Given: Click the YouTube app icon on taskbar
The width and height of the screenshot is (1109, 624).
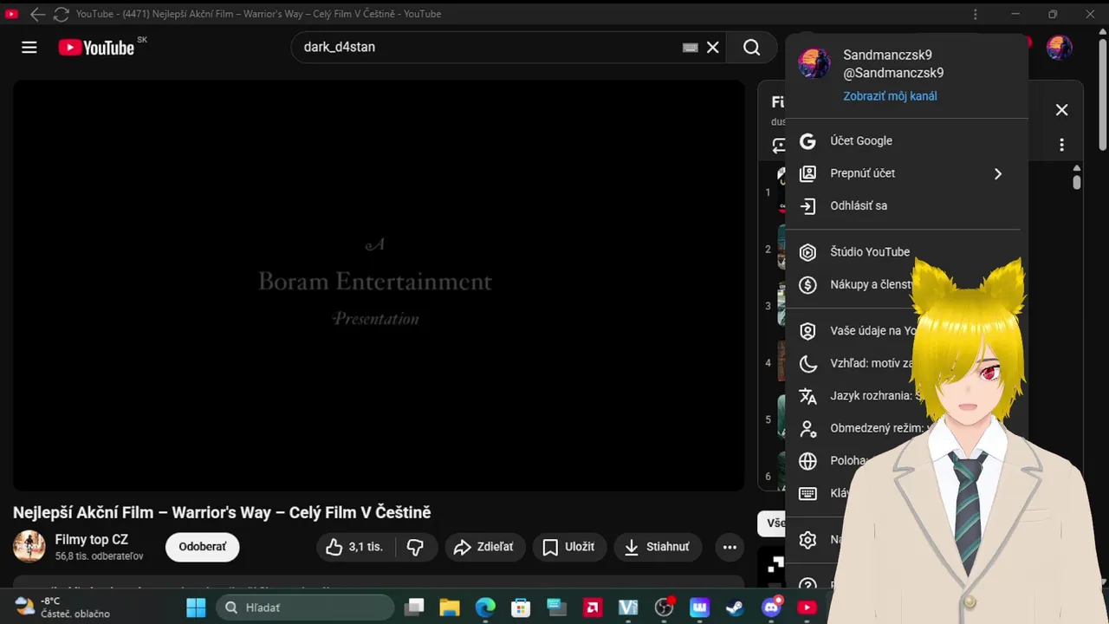Looking at the screenshot, I should coord(807,608).
